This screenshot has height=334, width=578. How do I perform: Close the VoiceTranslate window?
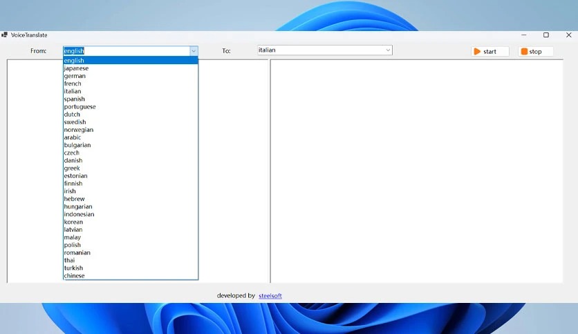coord(569,35)
